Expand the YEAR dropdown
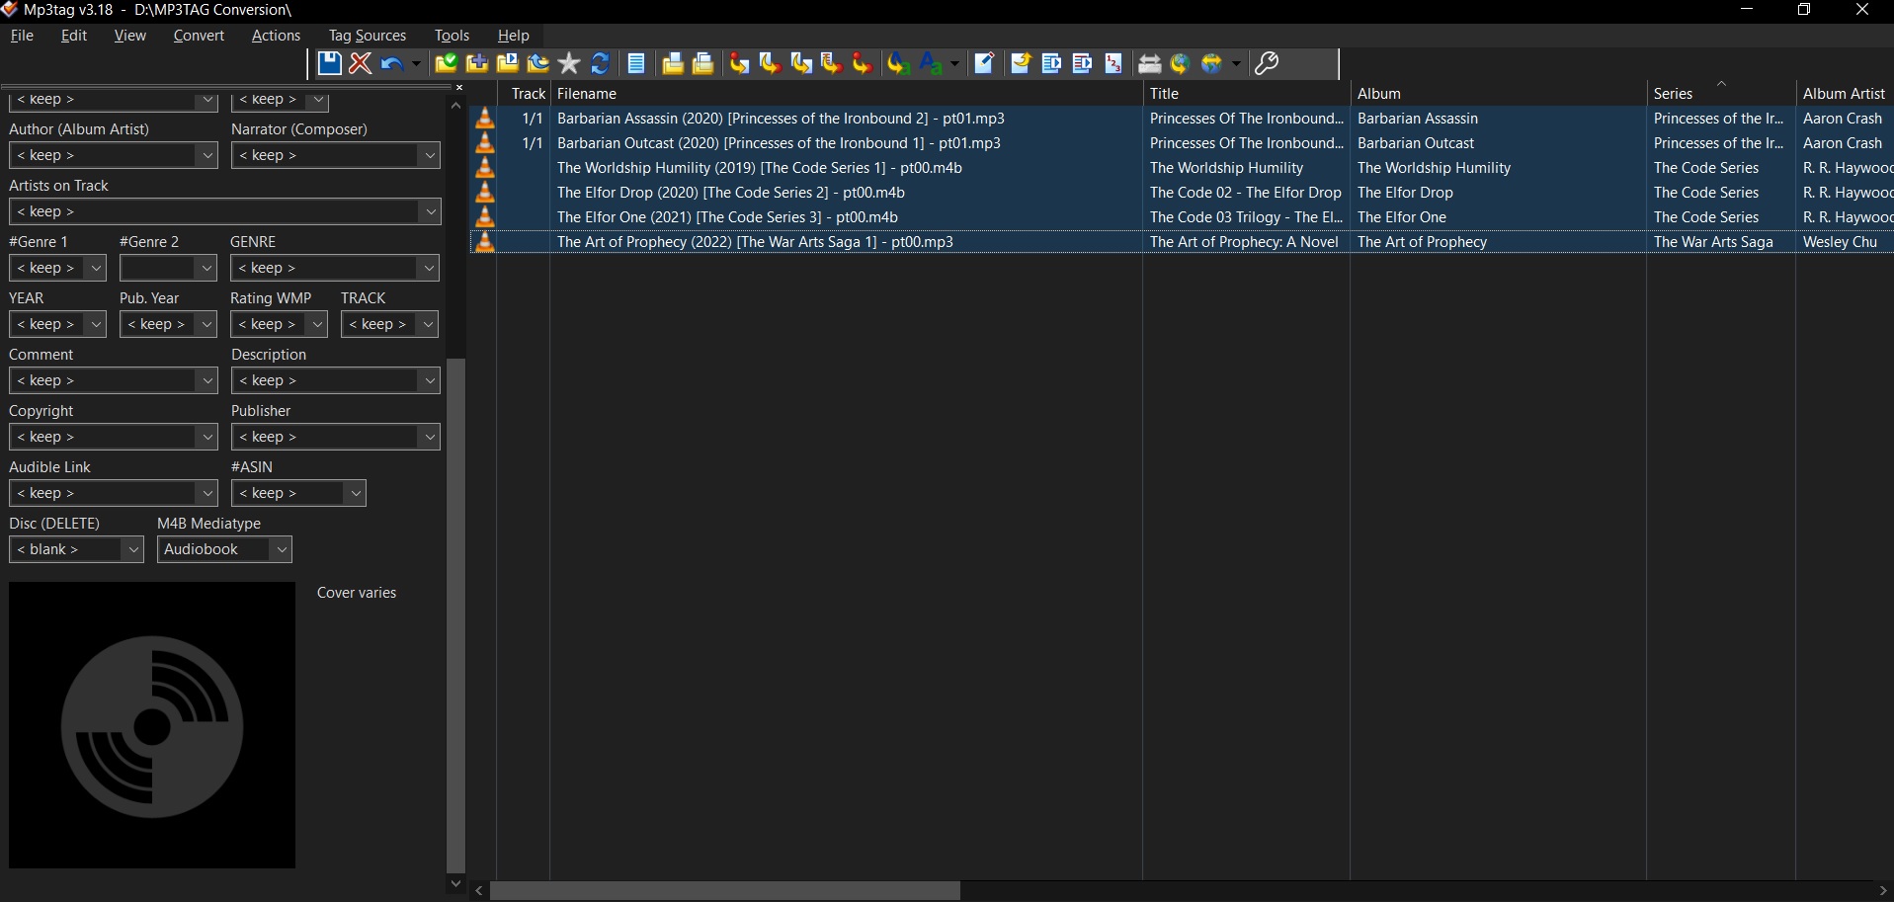 click(x=96, y=324)
